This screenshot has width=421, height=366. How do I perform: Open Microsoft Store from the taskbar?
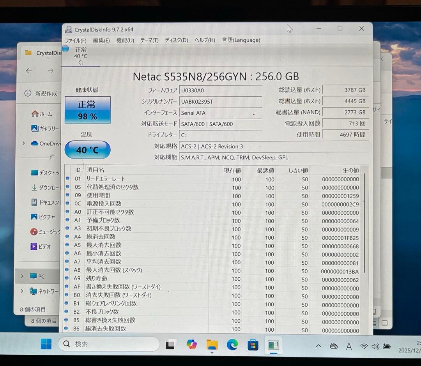[x=253, y=345]
